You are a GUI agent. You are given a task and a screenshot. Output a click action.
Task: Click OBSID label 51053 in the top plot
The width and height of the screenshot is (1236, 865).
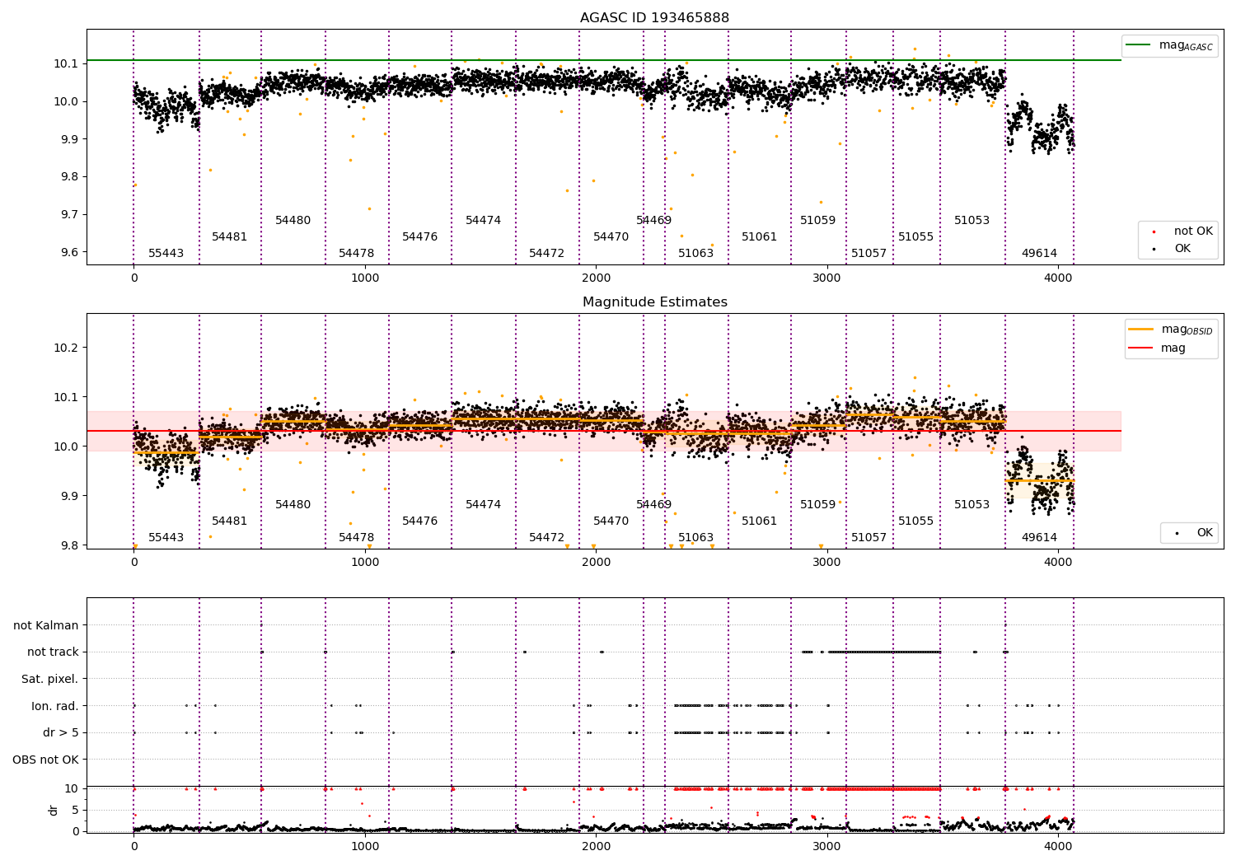pos(972,221)
